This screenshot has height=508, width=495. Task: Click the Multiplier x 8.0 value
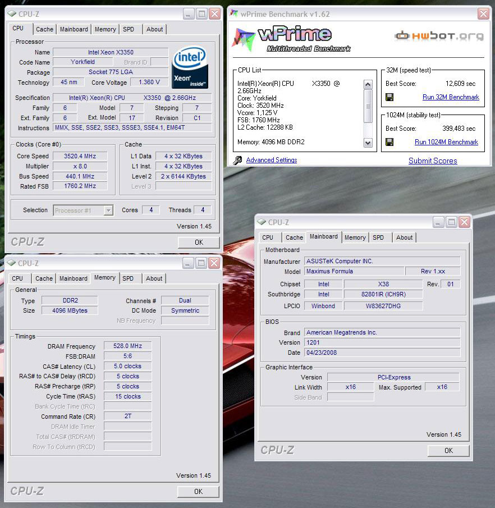(x=80, y=166)
